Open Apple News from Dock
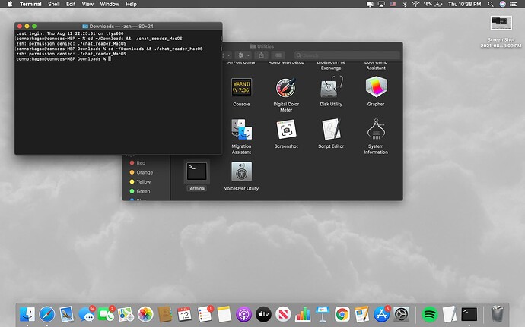 pos(283,314)
